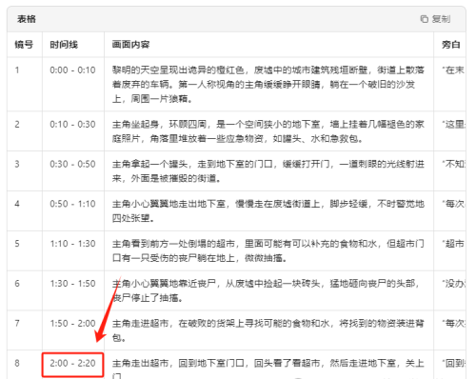The width and height of the screenshot is (476, 379).
Task: Click the description starting 主角走进超市
Action: [268, 330]
